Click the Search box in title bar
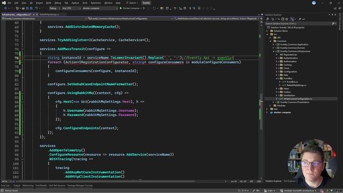Viewport: 343px width, 193px height. [132, 3]
